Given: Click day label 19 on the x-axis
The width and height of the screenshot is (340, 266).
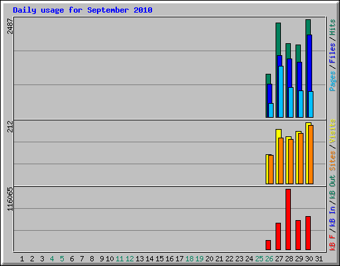Looking at the screenshot, I should coord(199,259).
